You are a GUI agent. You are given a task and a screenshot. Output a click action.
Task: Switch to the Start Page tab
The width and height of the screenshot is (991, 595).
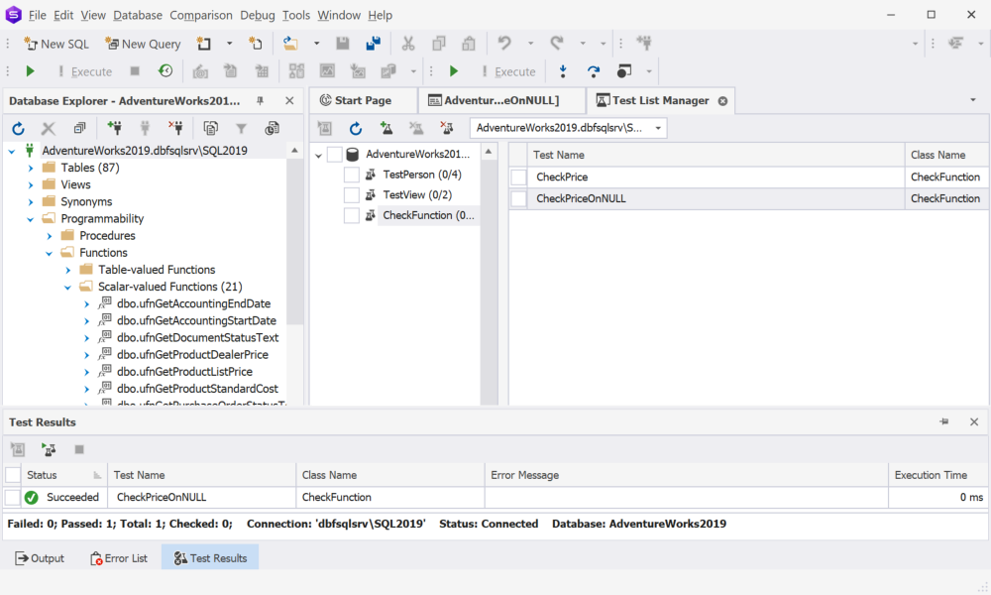point(363,100)
